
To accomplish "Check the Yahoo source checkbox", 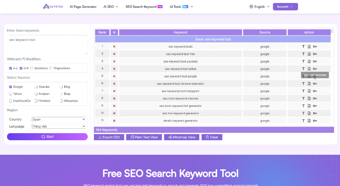I will point(11,94).
